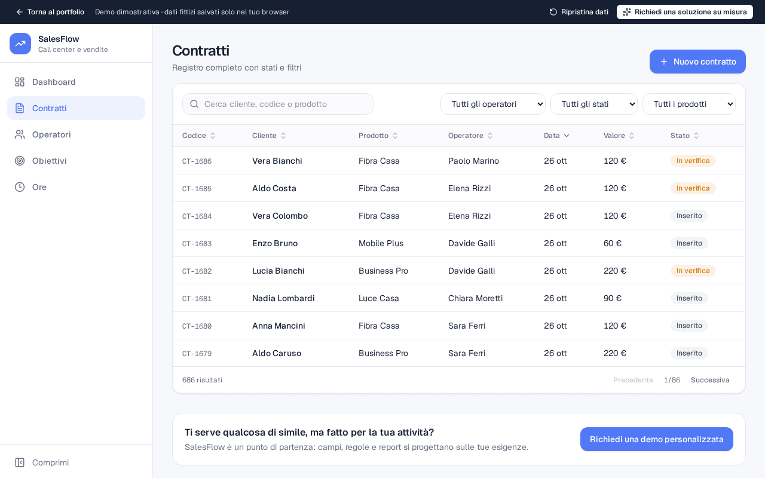
Task: Click the Luce Casa product cell
Action: (x=379, y=298)
